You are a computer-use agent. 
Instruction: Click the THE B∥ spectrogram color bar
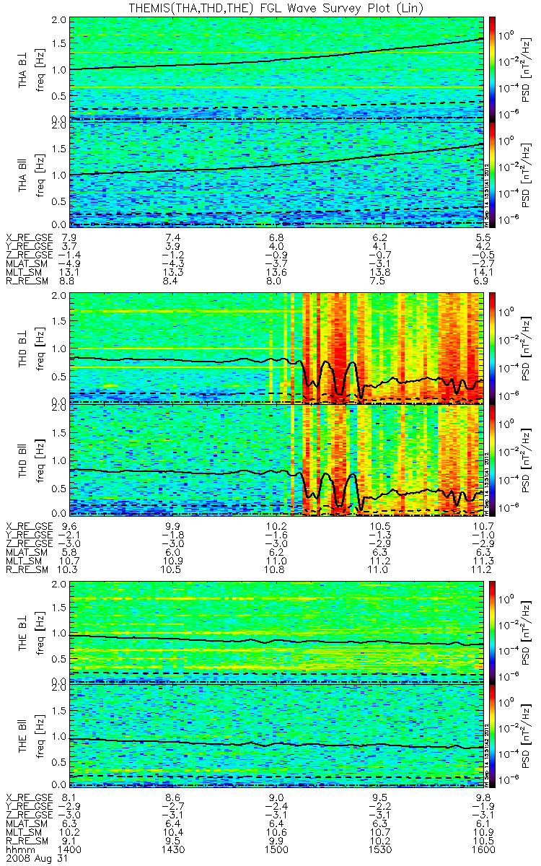pos(493,736)
